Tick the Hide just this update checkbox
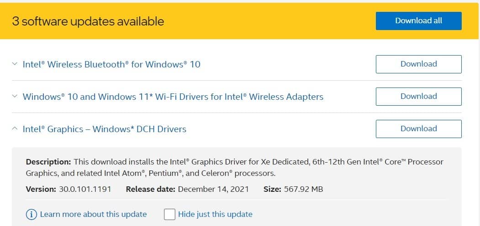Image resolution: width=480 pixels, height=226 pixels. [x=169, y=214]
